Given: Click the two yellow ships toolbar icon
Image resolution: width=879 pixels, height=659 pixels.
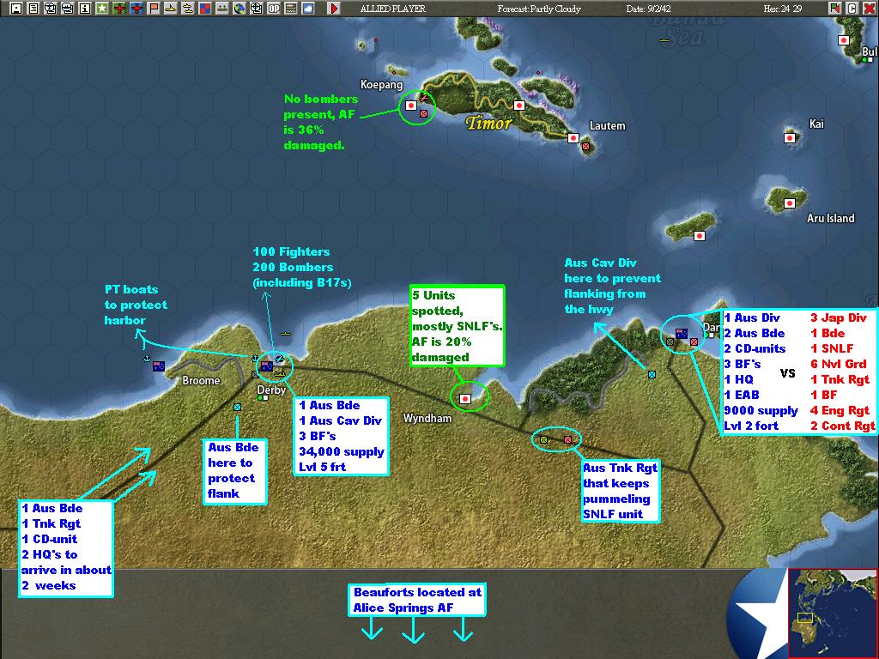Looking at the screenshot, I should pyautogui.click(x=188, y=9).
